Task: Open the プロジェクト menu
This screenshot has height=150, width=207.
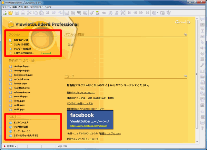Action: click(37, 7)
